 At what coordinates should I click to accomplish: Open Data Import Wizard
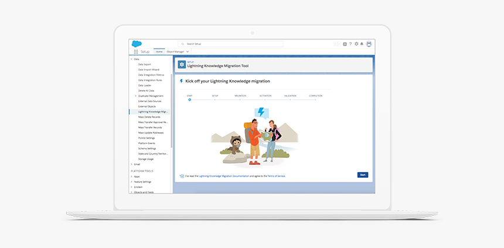click(148, 70)
